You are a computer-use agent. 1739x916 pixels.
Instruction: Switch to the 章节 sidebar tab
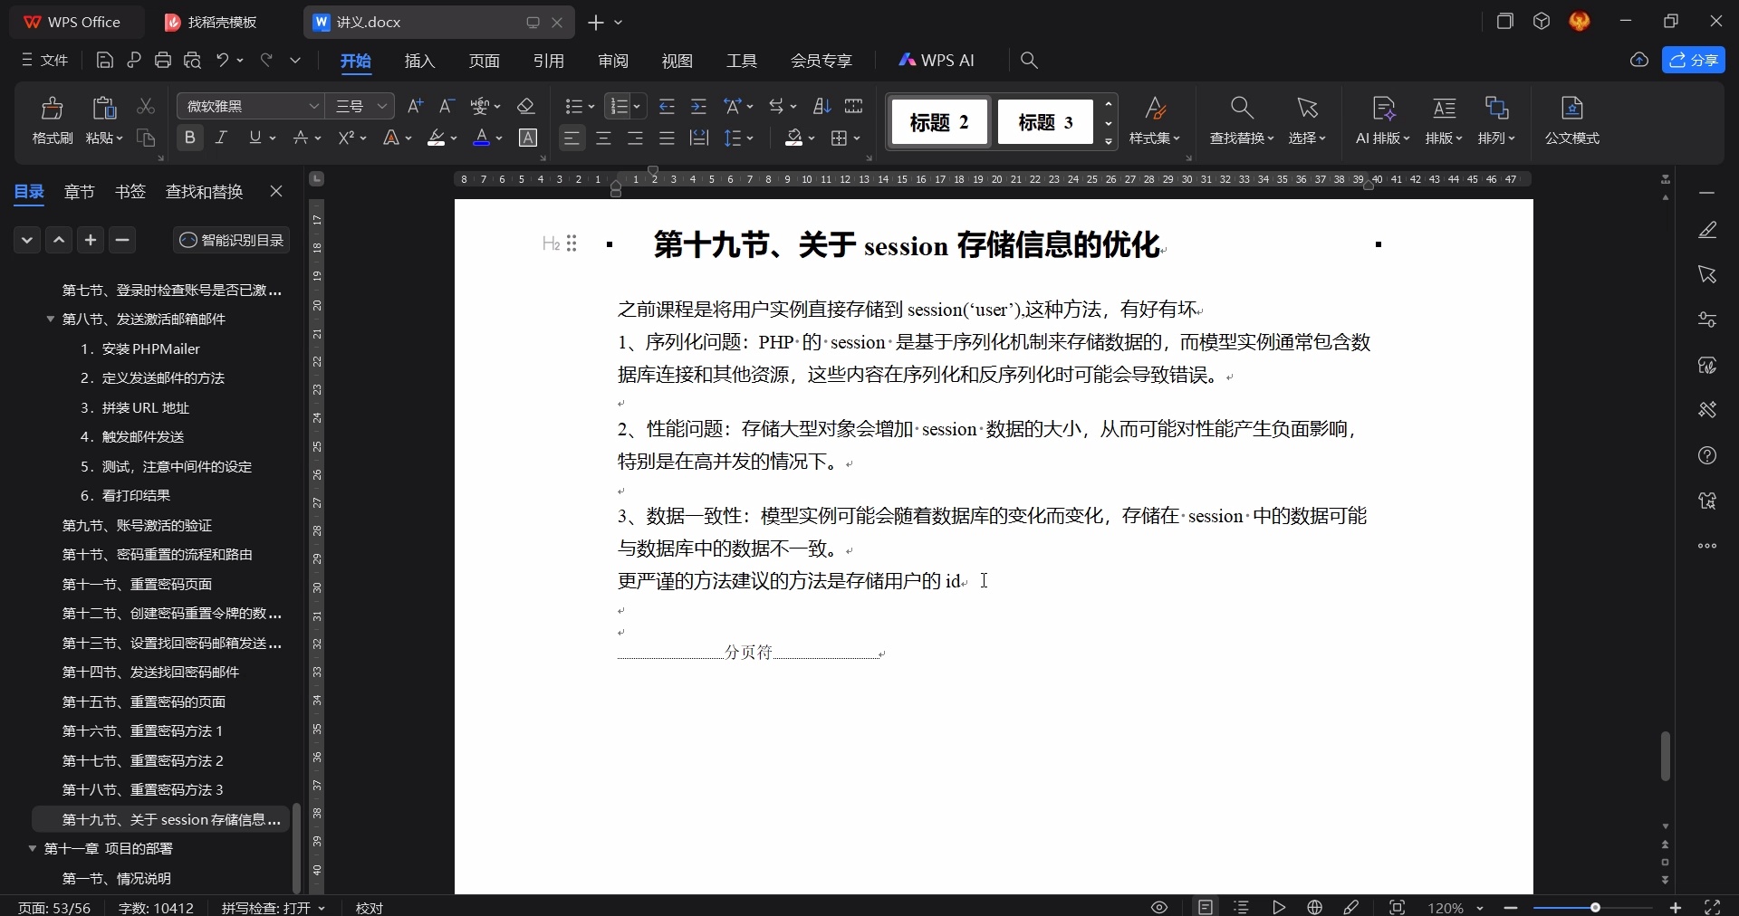click(79, 192)
